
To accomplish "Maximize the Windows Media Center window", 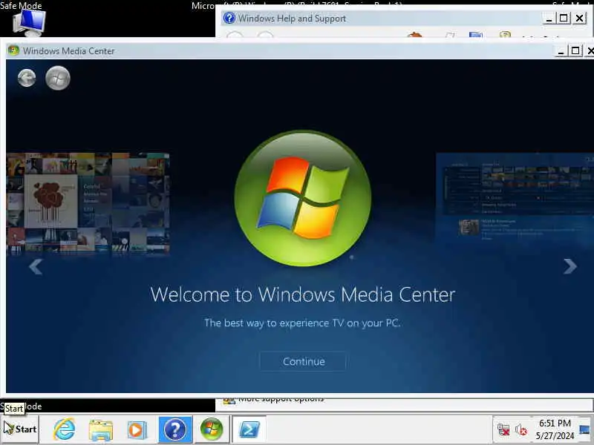I will coord(575,50).
